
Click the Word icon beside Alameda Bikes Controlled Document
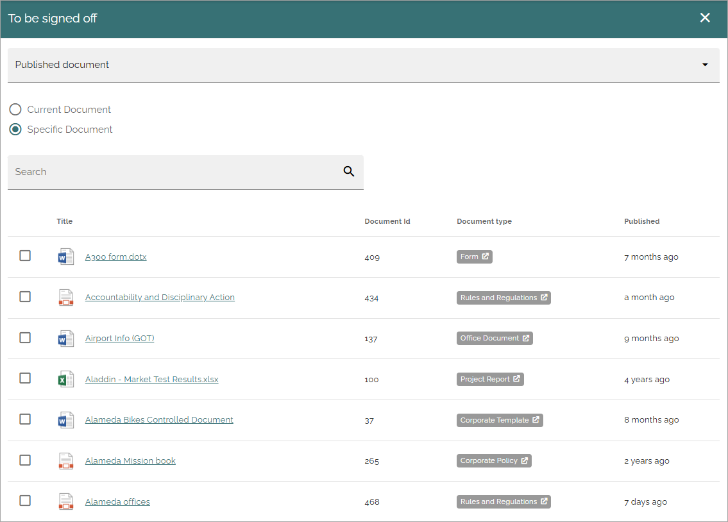coord(66,420)
